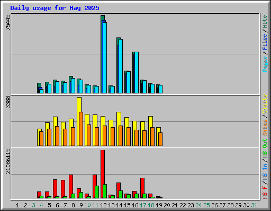Click the green kB Out bar for day 11
The image size is (271, 211).
click(x=97, y=192)
